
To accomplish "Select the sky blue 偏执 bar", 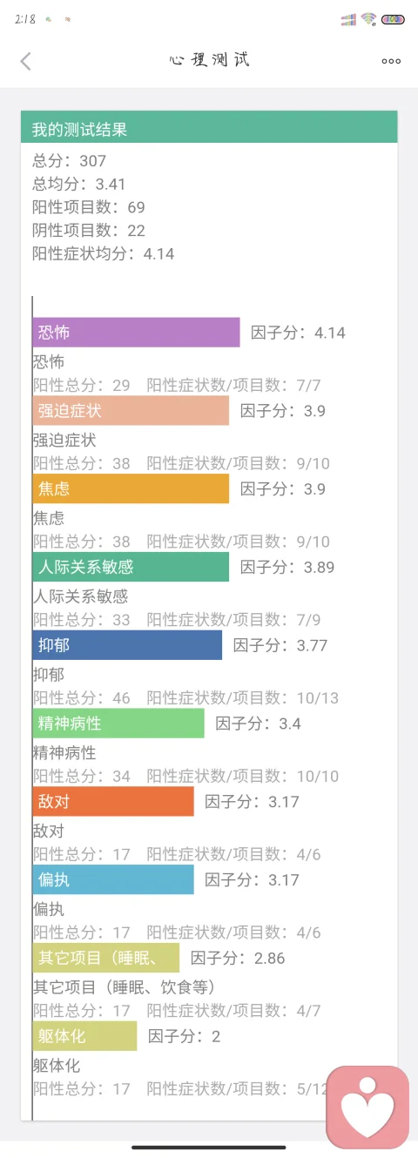I will [x=113, y=879].
